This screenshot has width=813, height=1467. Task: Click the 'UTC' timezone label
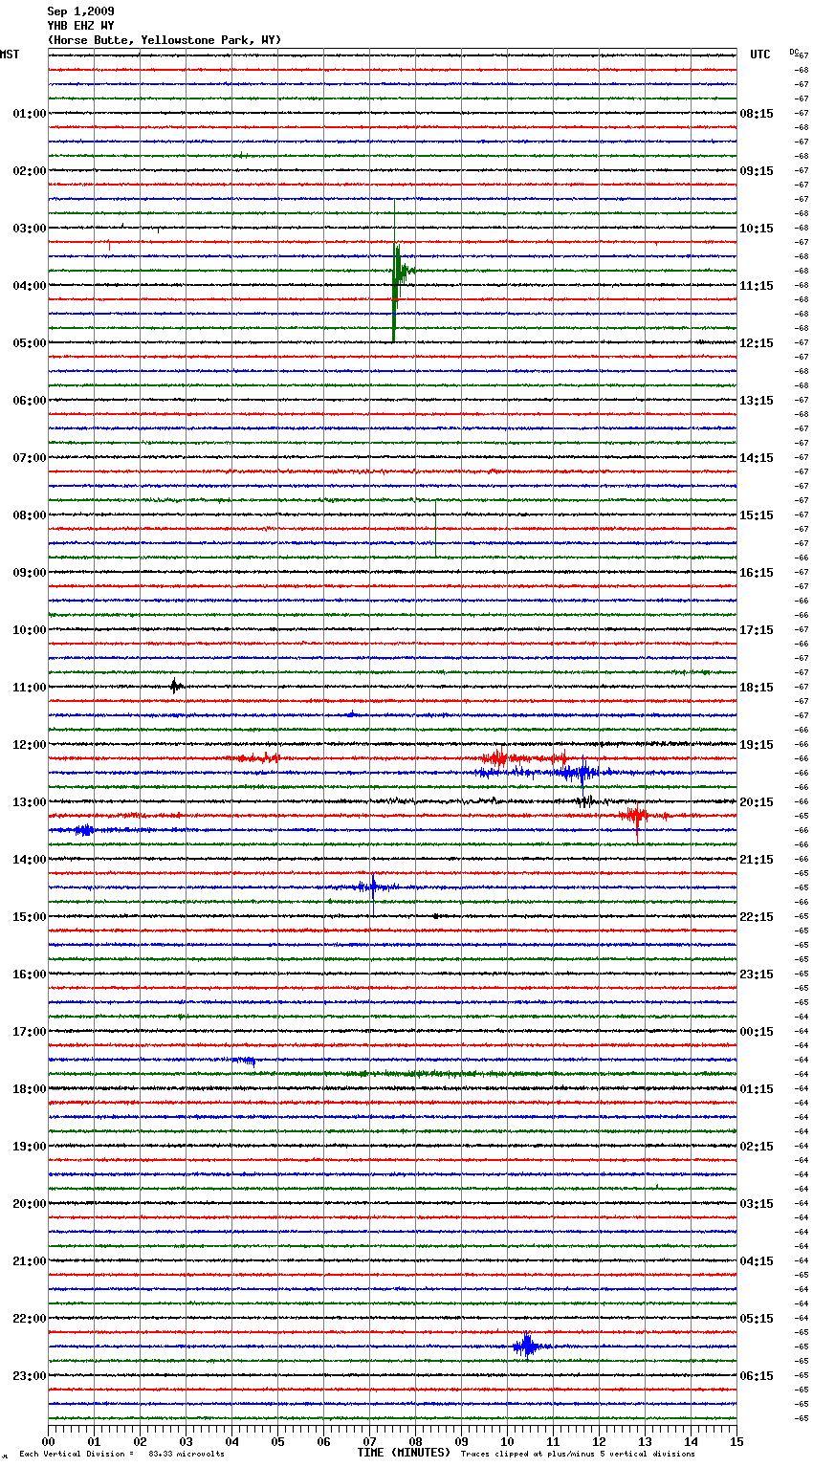[x=760, y=55]
